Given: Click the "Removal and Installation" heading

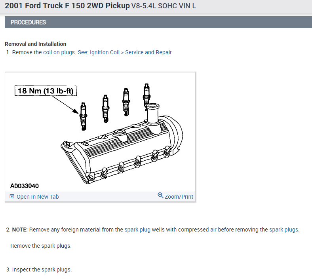Looking at the screenshot, I should click(x=36, y=44).
